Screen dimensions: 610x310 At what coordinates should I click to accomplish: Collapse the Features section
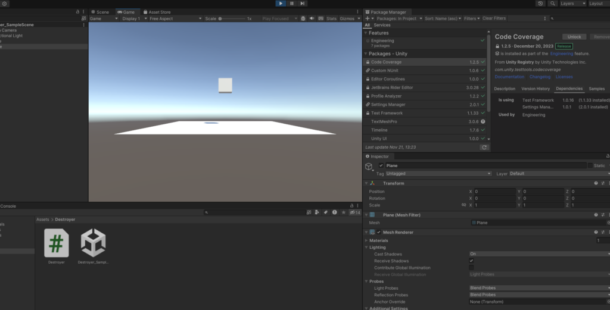(366, 33)
